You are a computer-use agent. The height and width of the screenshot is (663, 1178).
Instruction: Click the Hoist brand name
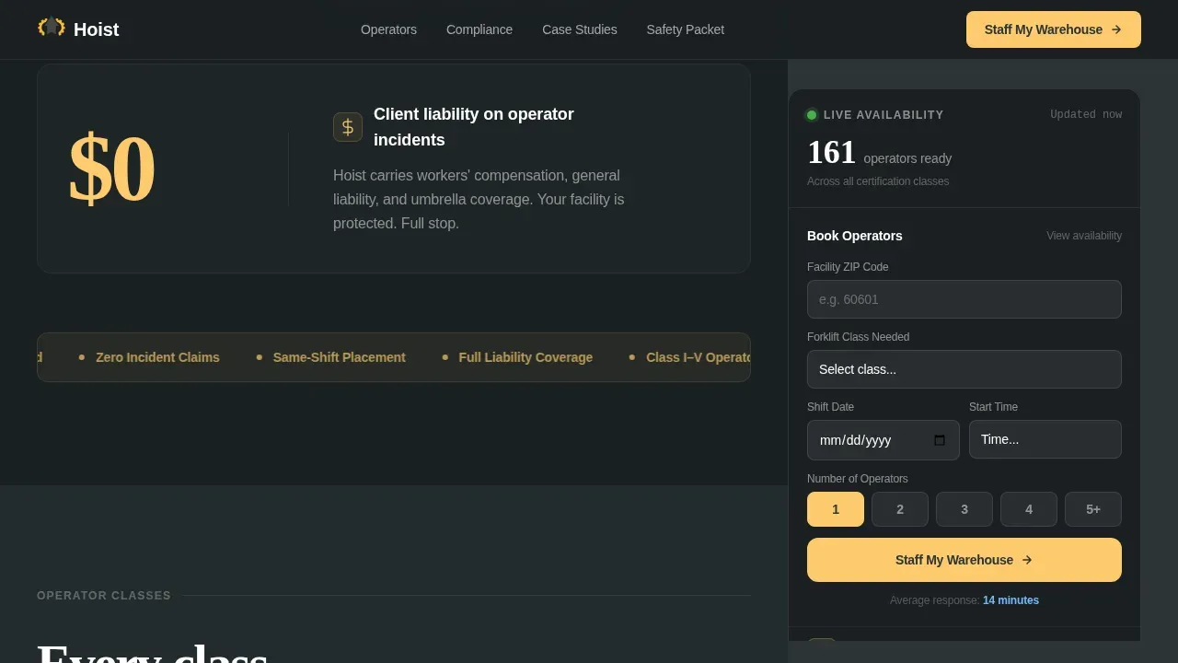click(x=96, y=29)
